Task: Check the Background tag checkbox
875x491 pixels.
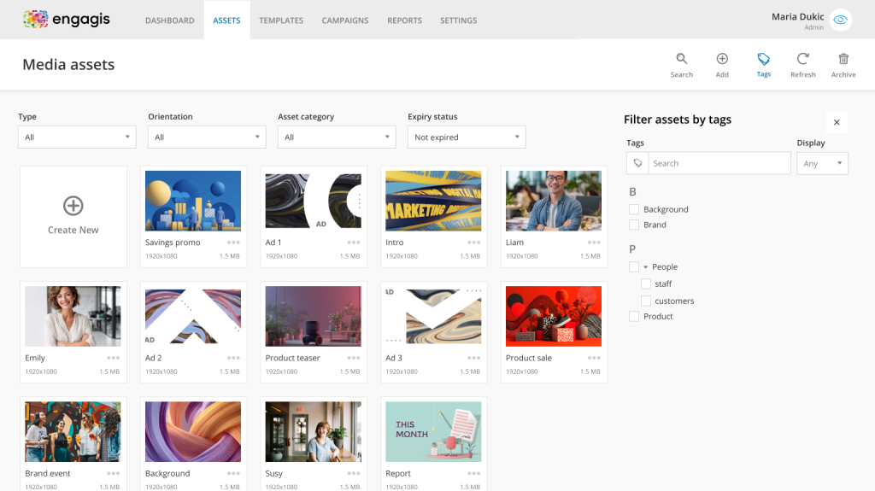Action: coord(634,209)
